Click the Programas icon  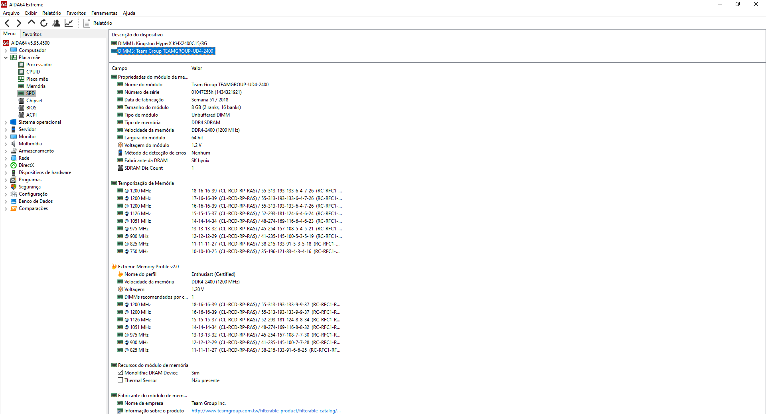pyautogui.click(x=14, y=180)
